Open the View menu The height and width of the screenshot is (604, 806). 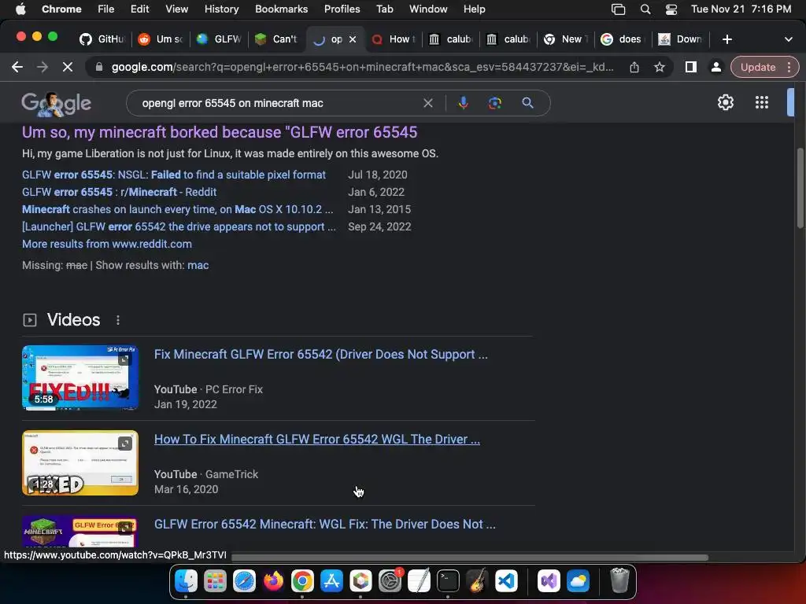(176, 9)
